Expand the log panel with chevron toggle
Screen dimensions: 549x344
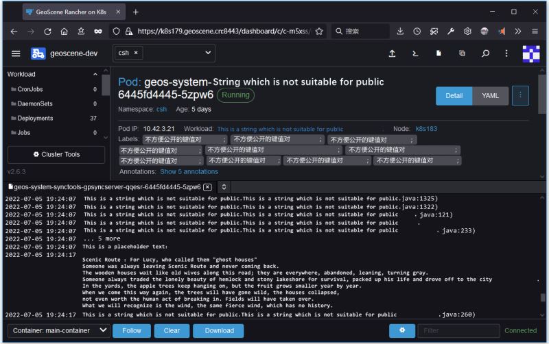[225, 186]
